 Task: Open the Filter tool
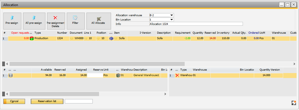[75, 21]
